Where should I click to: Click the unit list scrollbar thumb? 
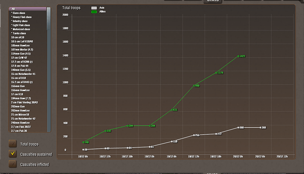49,19
